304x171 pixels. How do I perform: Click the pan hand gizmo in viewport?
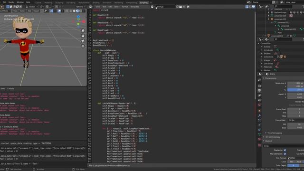[x=83, y=36]
